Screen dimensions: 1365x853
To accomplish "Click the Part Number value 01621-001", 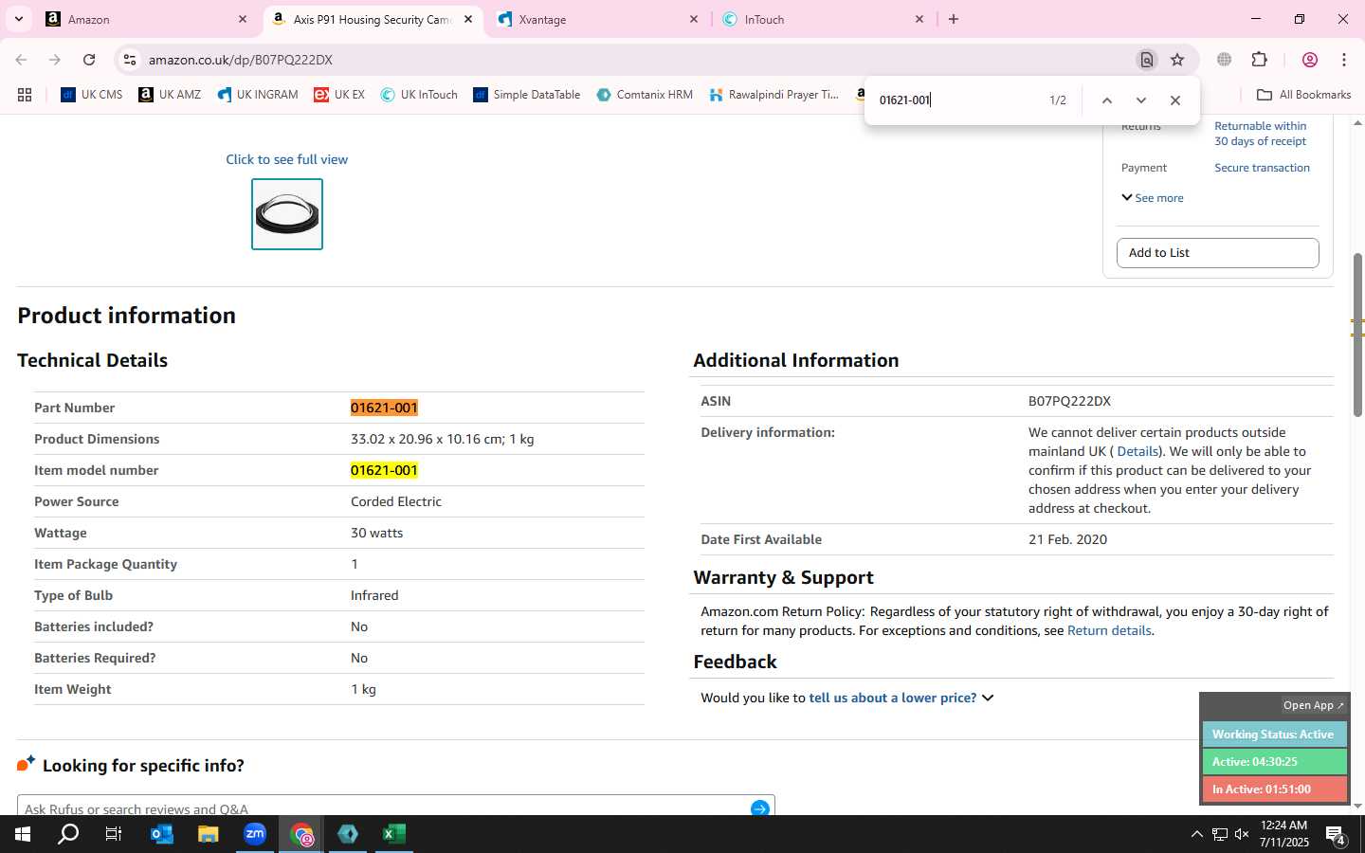I will pos(384,408).
